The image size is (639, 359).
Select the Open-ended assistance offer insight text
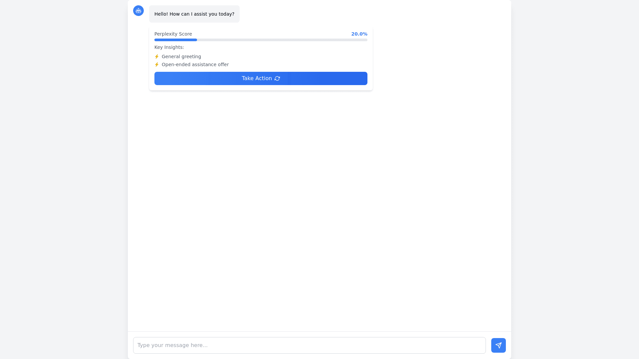[x=195, y=64]
